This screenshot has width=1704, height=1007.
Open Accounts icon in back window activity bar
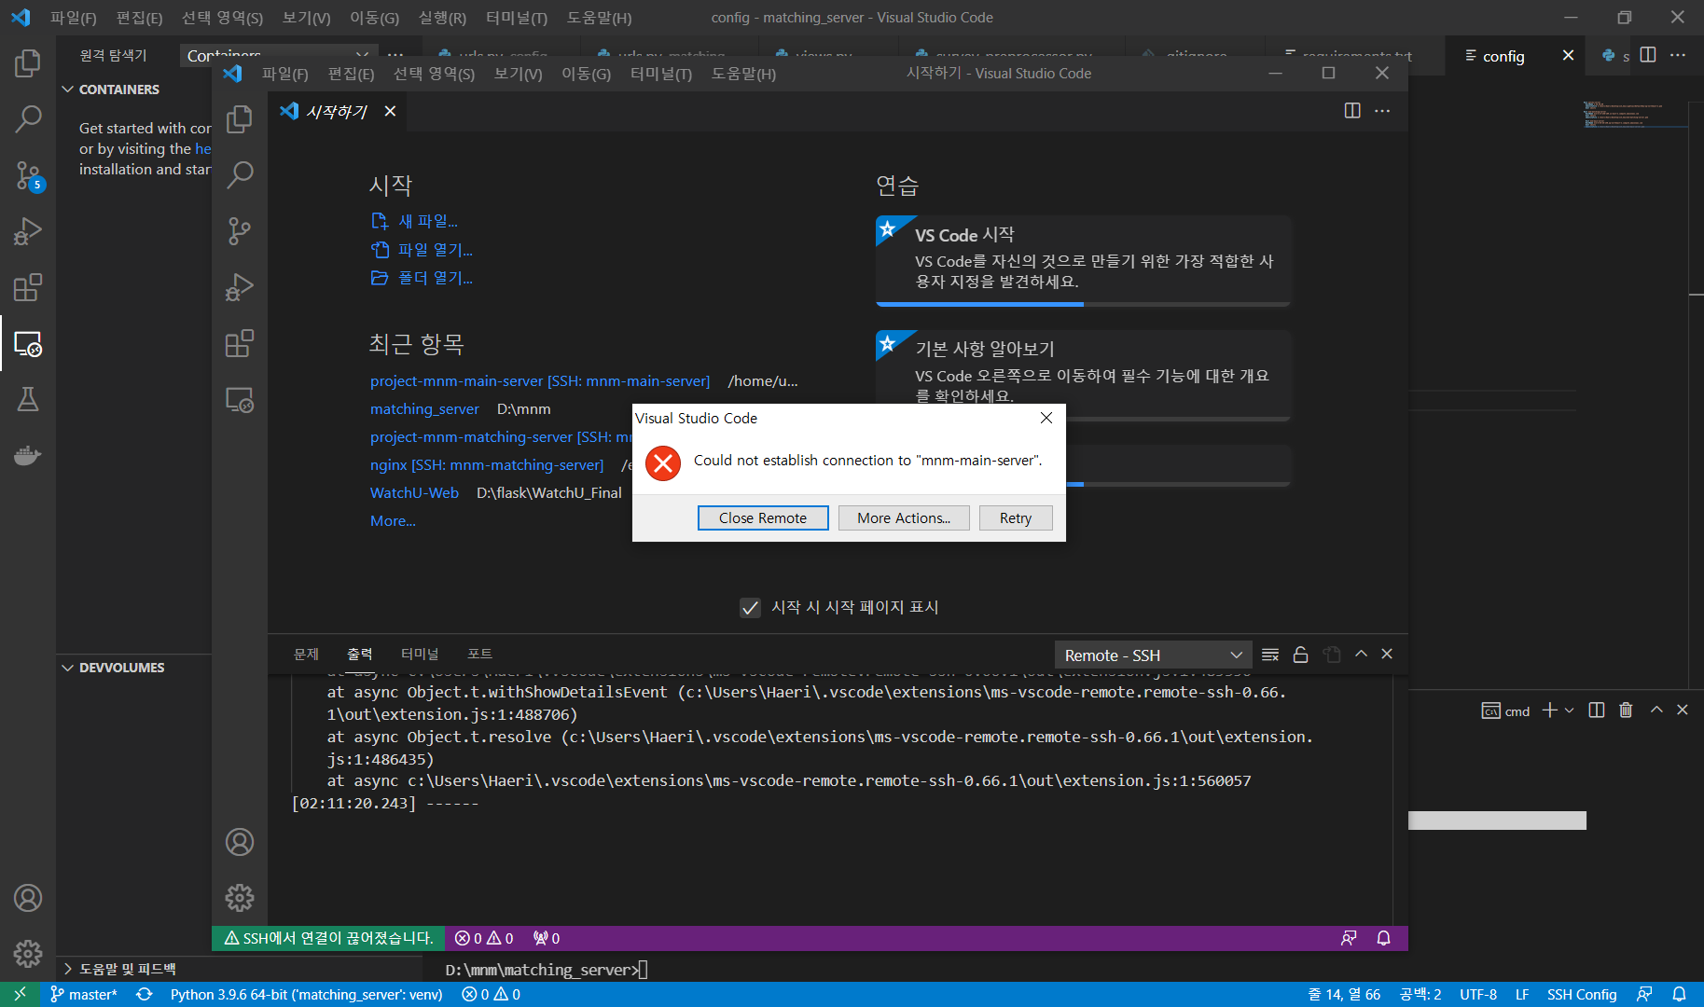(x=28, y=899)
